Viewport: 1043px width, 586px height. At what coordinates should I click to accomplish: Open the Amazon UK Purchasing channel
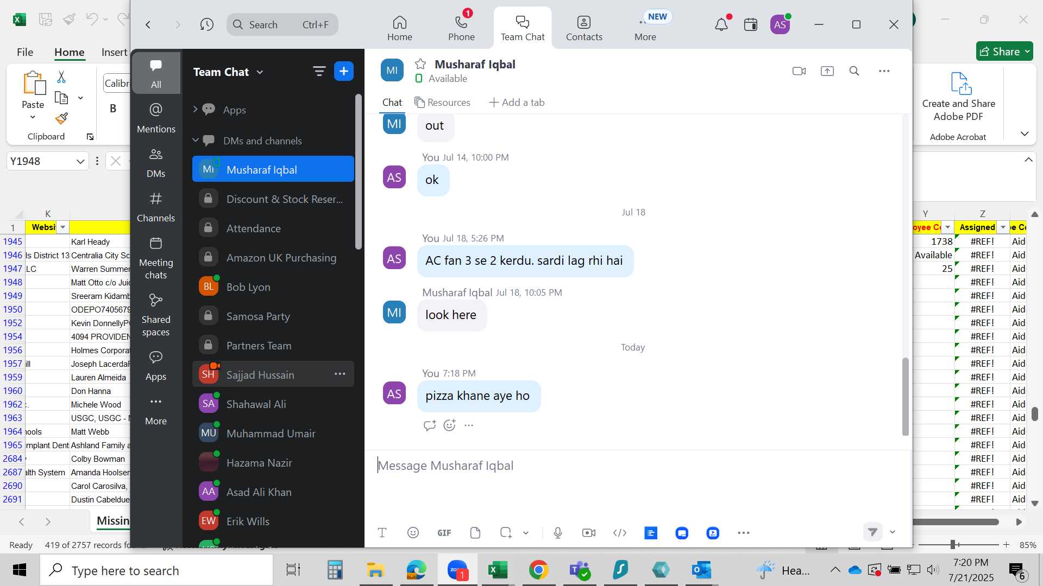coord(273,257)
